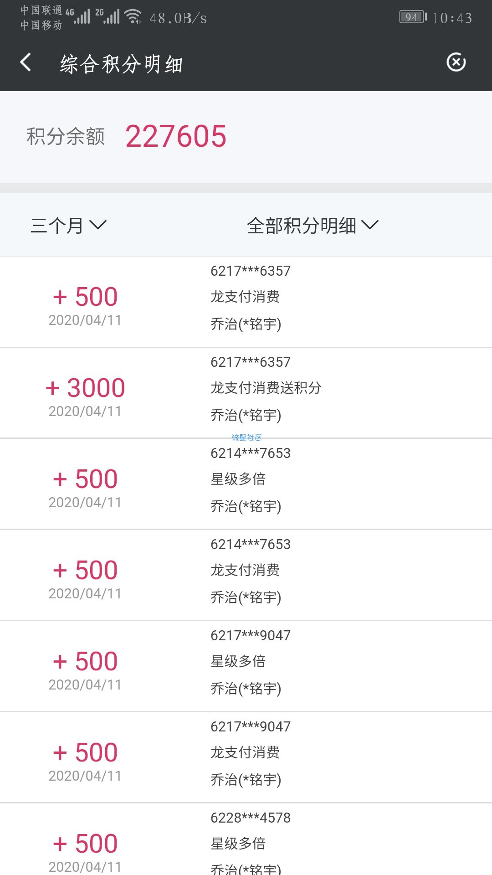Close page with the circled X icon
Screen dimensions: 492x875
pos(456,62)
